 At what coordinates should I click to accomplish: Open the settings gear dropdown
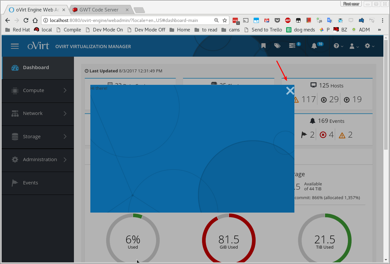point(369,46)
